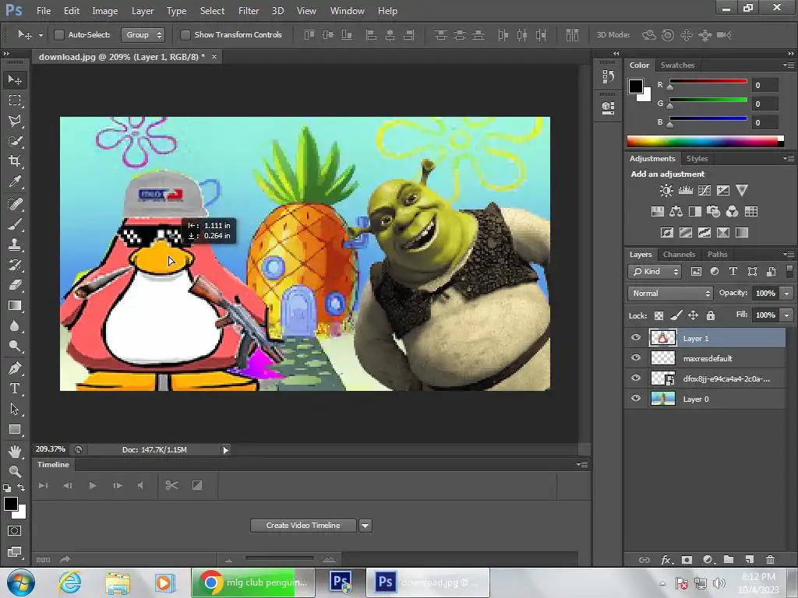
Task: Open the Filter menu
Action: tap(249, 11)
